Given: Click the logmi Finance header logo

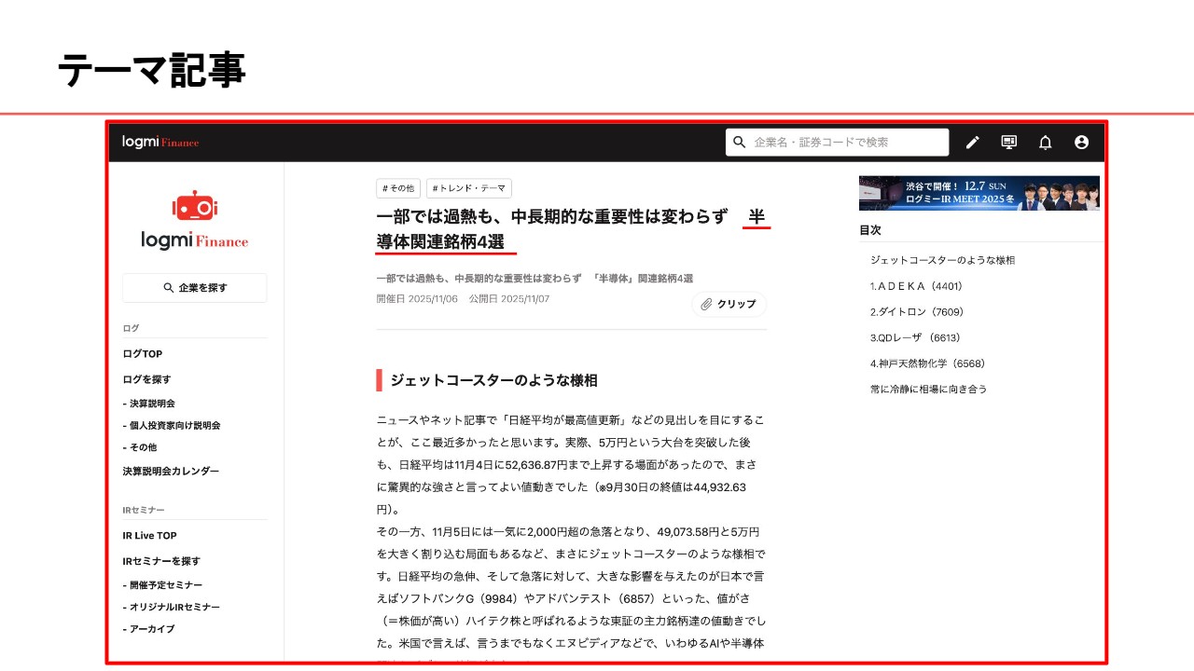Looking at the screenshot, I should click(x=160, y=143).
